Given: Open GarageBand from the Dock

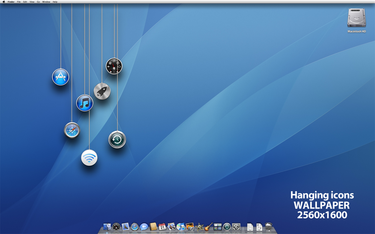Looking at the screenshot, I should 209,227.
